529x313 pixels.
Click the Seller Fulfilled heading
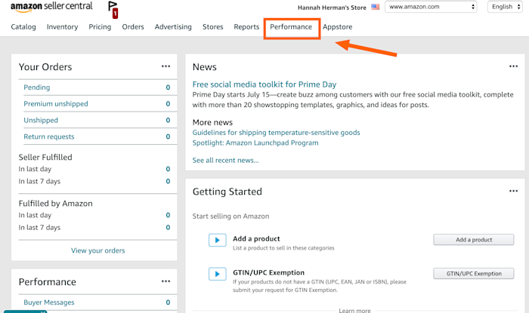(x=45, y=157)
